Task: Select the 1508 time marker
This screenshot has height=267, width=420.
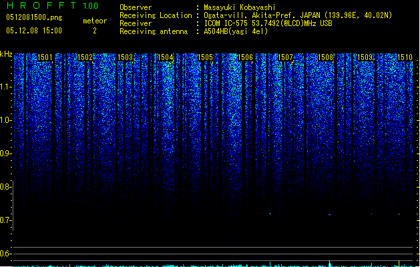Action: point(325,57)
